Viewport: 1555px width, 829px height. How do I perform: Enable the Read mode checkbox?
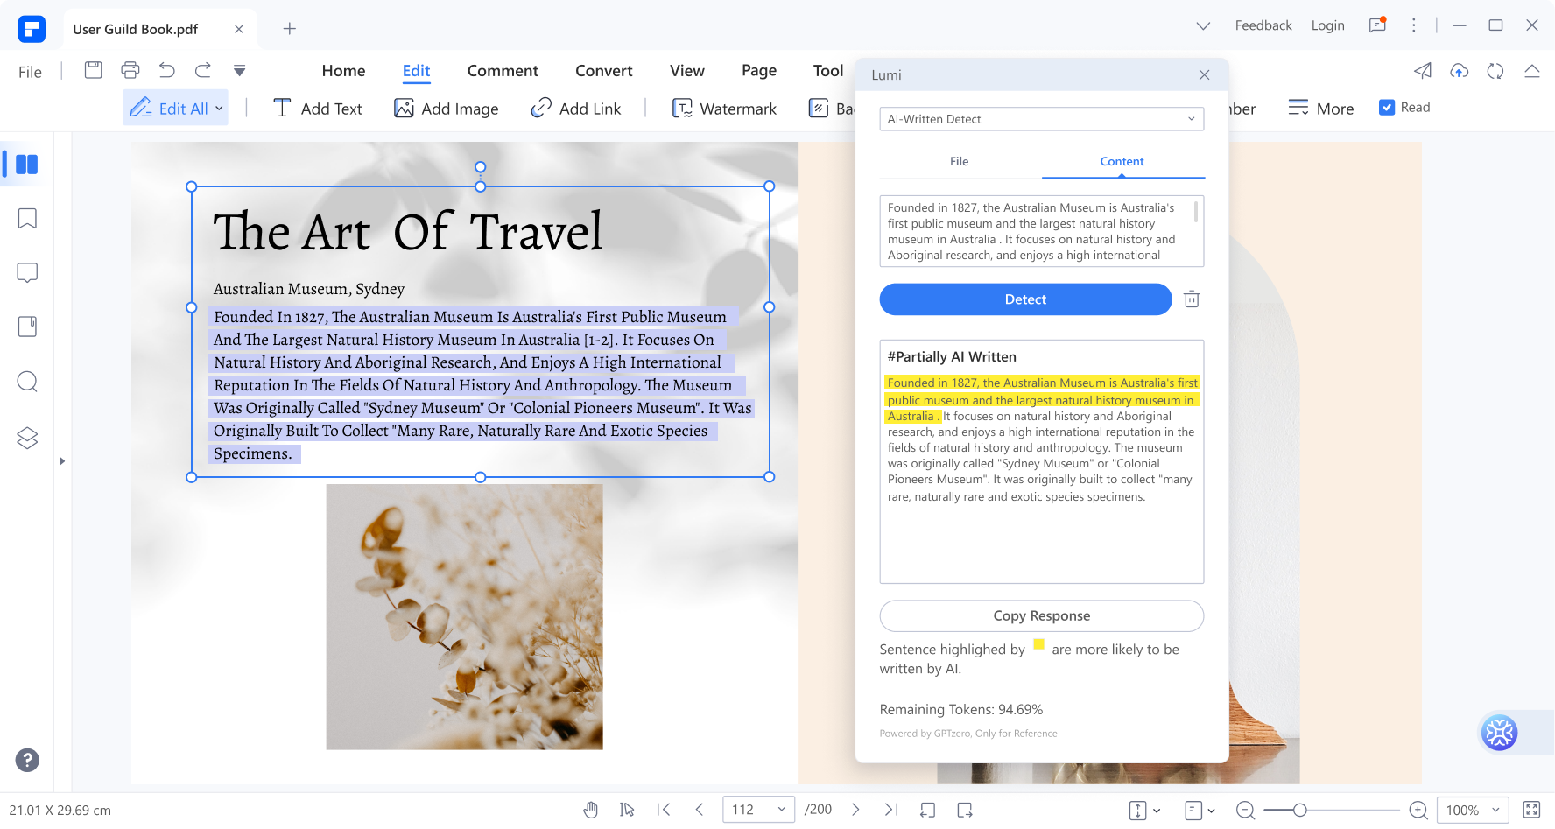pyautogui.click(x=1387, y=106)
